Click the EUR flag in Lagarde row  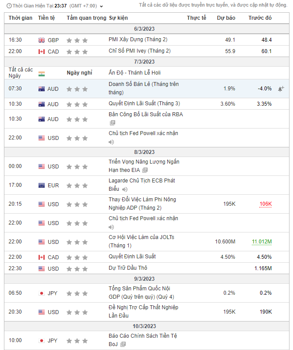click(x=42, y=185)
